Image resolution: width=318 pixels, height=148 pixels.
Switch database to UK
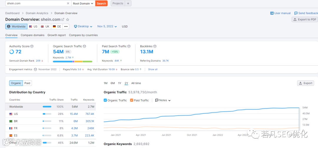click(x=45, y=26)
